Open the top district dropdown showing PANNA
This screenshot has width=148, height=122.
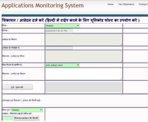[x=62, y=26]
